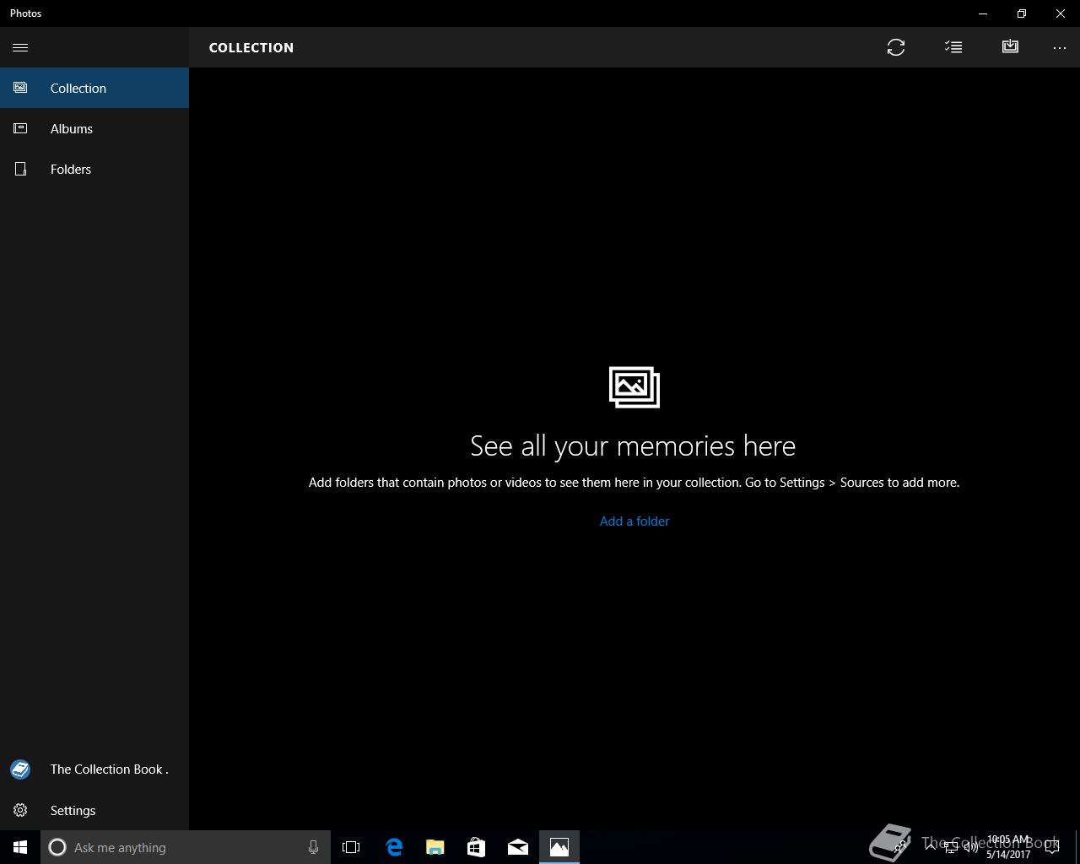Image resolution: width=1080 pixels, height=864 pixels.
Task: Open the Mail app from the taskbar
Action: tap(518, 847)
